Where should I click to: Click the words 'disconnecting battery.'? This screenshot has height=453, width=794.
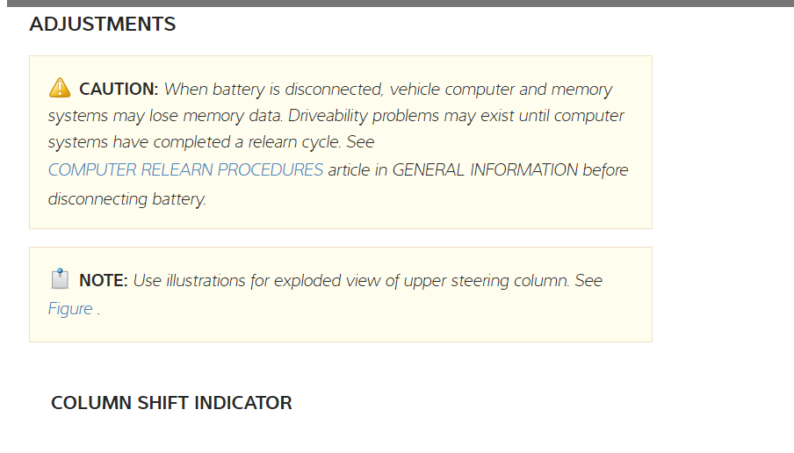tap(126, 198)
